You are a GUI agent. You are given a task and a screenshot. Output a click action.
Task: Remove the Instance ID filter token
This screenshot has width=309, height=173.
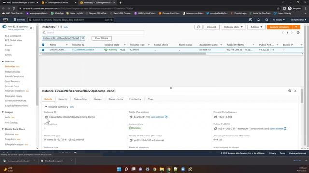pos(83,38)
